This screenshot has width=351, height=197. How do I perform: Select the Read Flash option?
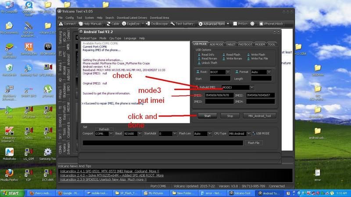point(231,54)
